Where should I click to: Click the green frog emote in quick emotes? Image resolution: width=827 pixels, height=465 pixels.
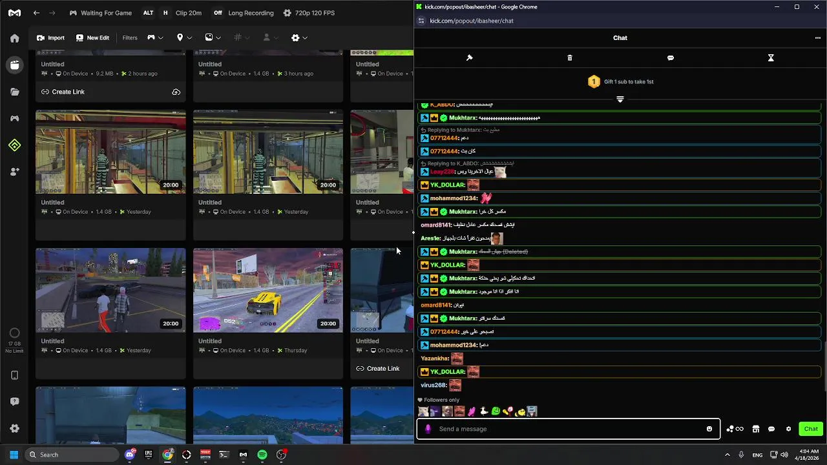tap(496, 411)
